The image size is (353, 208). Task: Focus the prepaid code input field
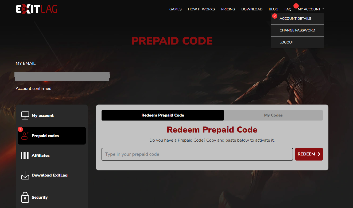pyautogui.click(x=197, y=154)
